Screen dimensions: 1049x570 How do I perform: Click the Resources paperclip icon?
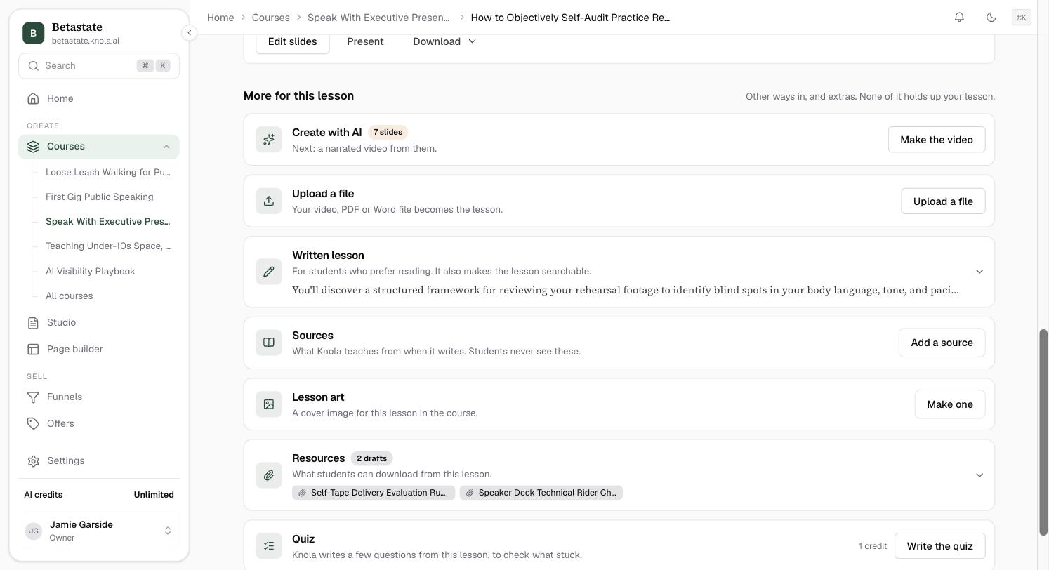[x=269, y=475]
